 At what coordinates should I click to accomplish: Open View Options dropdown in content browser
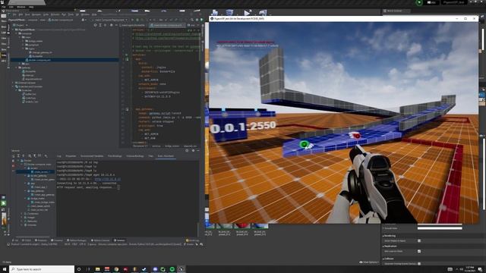pyautogui.click(x=369, y=262)
